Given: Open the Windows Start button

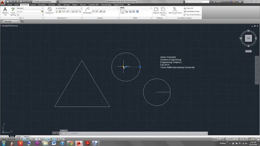Looking at the screenshot, I should coord(3,143).
